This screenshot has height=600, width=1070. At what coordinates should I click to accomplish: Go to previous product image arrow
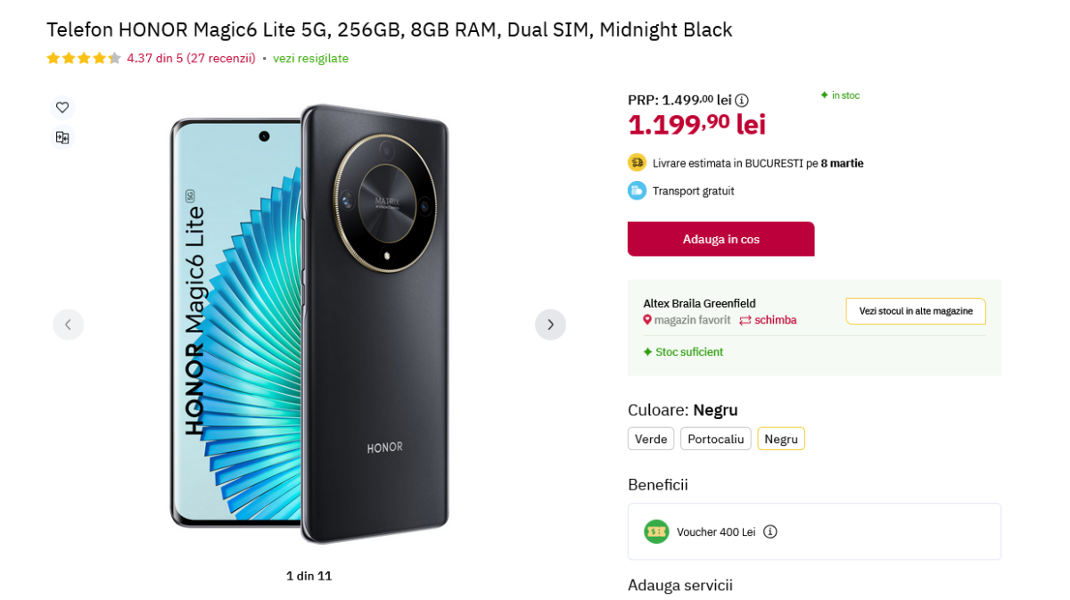[x=69, y=325]
